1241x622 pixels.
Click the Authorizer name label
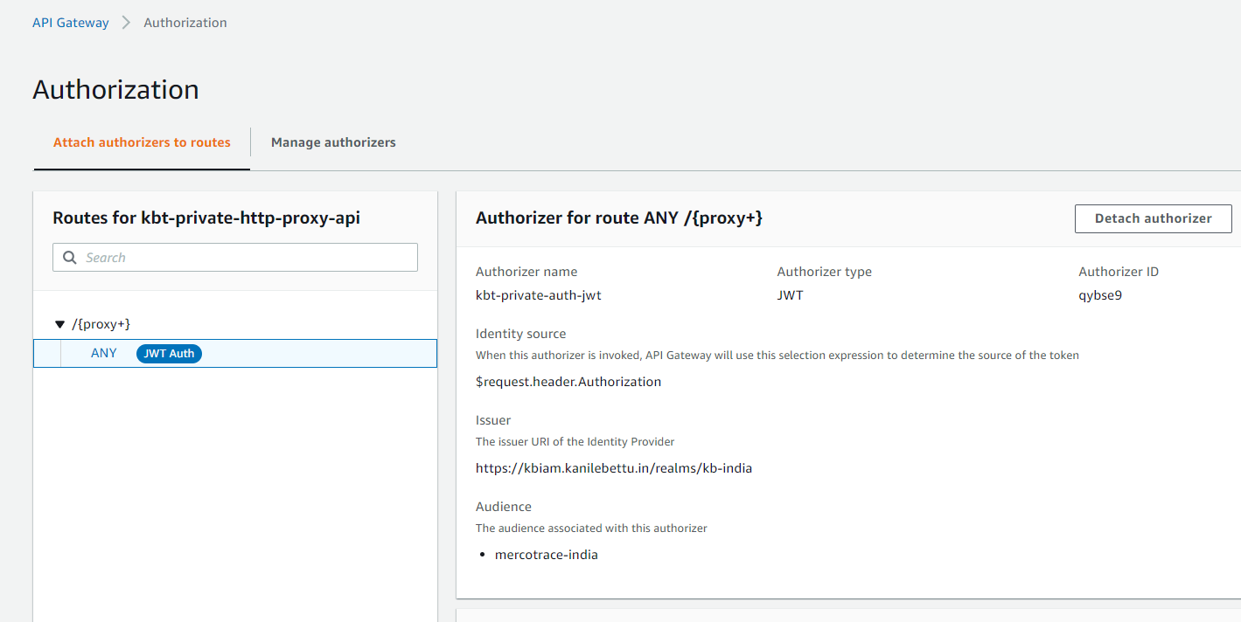[x=526, y=272]
